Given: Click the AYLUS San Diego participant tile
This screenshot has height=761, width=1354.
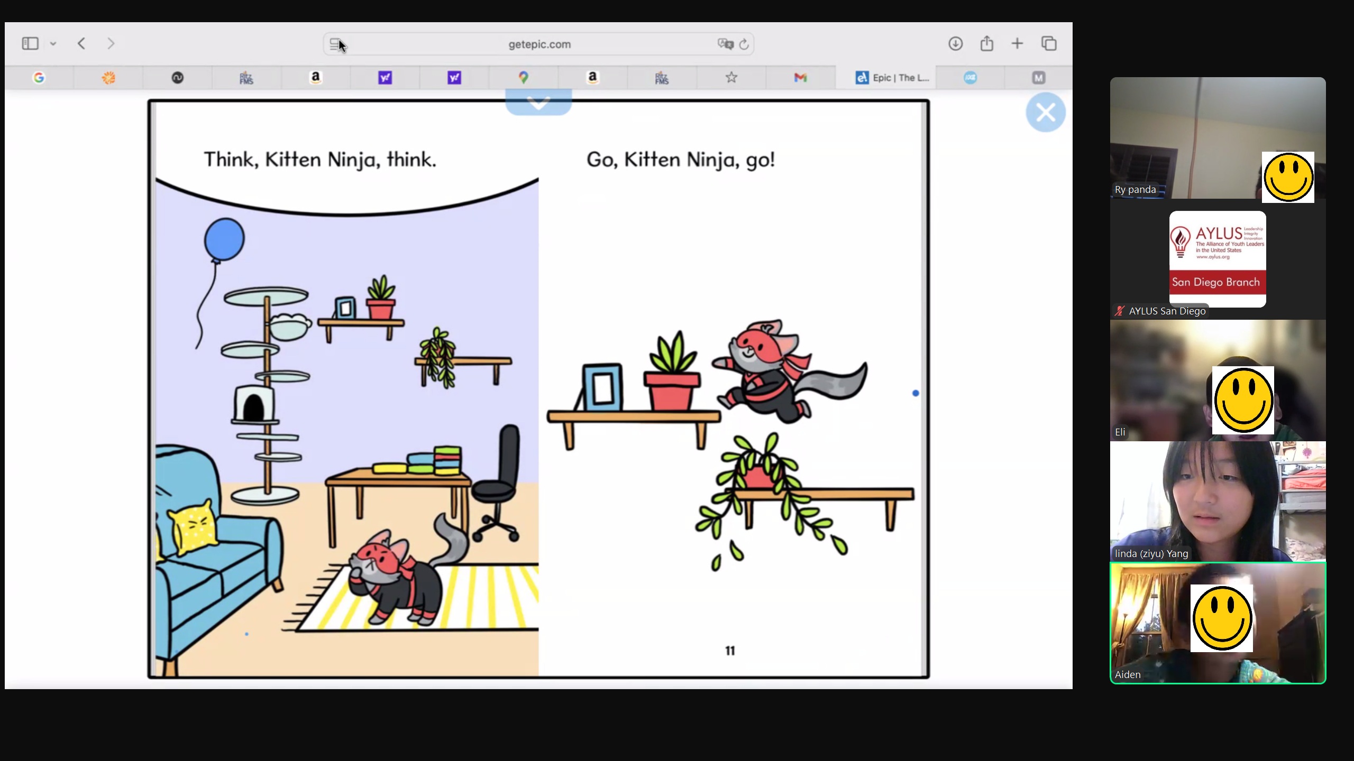Looking at the screenshot, I should click(1217, 259).
